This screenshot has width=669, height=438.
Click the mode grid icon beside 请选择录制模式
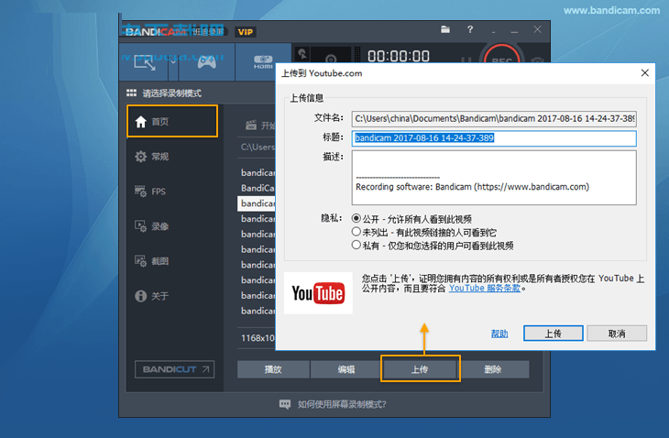pyautogui.click(x=131, y=93)
